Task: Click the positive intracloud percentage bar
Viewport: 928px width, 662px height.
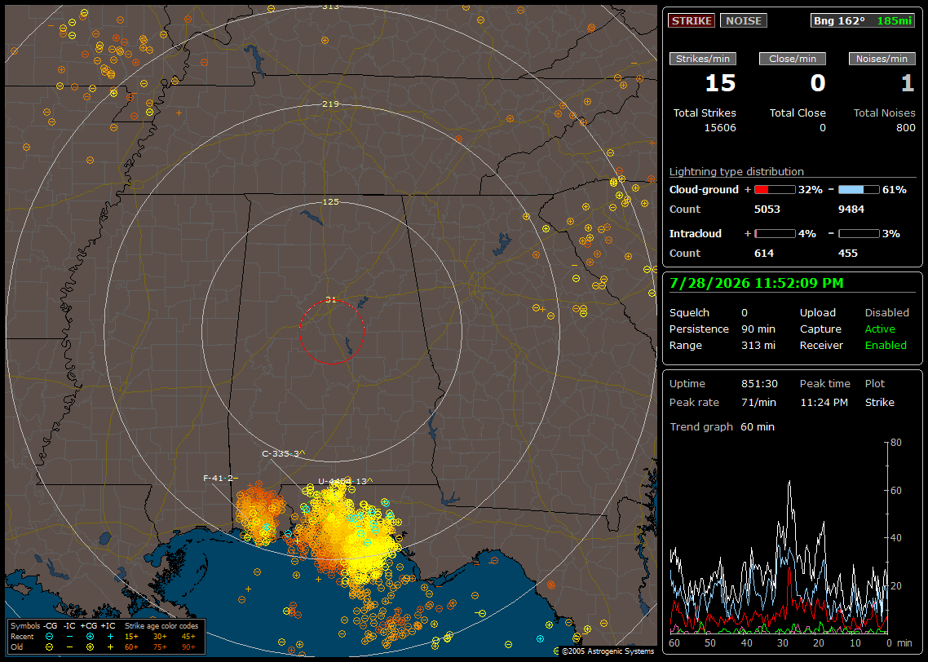Action: [775, 234]
